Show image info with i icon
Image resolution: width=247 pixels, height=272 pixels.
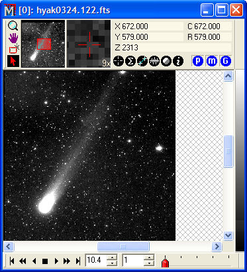click(178, 61)
